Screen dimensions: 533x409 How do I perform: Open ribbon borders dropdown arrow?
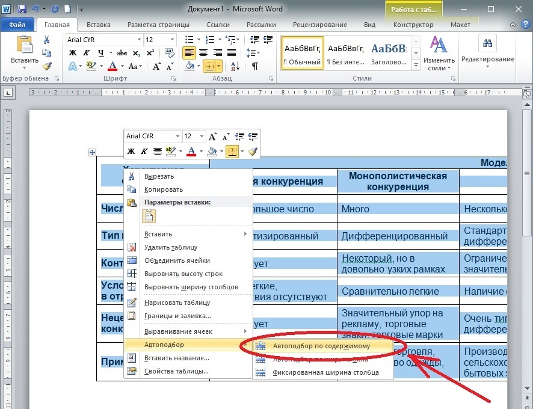tap(218, 66)
